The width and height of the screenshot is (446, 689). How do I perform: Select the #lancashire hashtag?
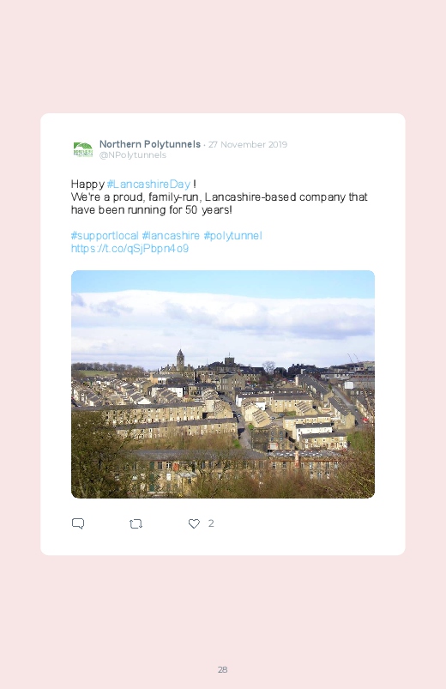pos(171,235)
